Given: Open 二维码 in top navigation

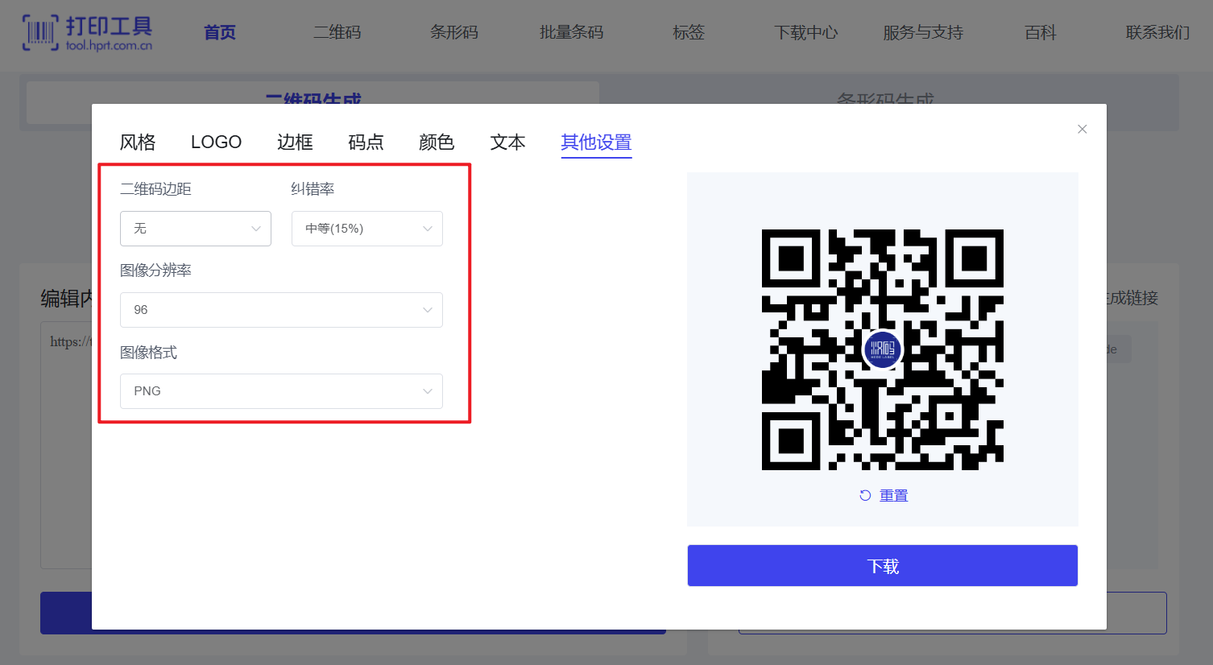Looking at the screenshot, I should [x=337, y=32].
